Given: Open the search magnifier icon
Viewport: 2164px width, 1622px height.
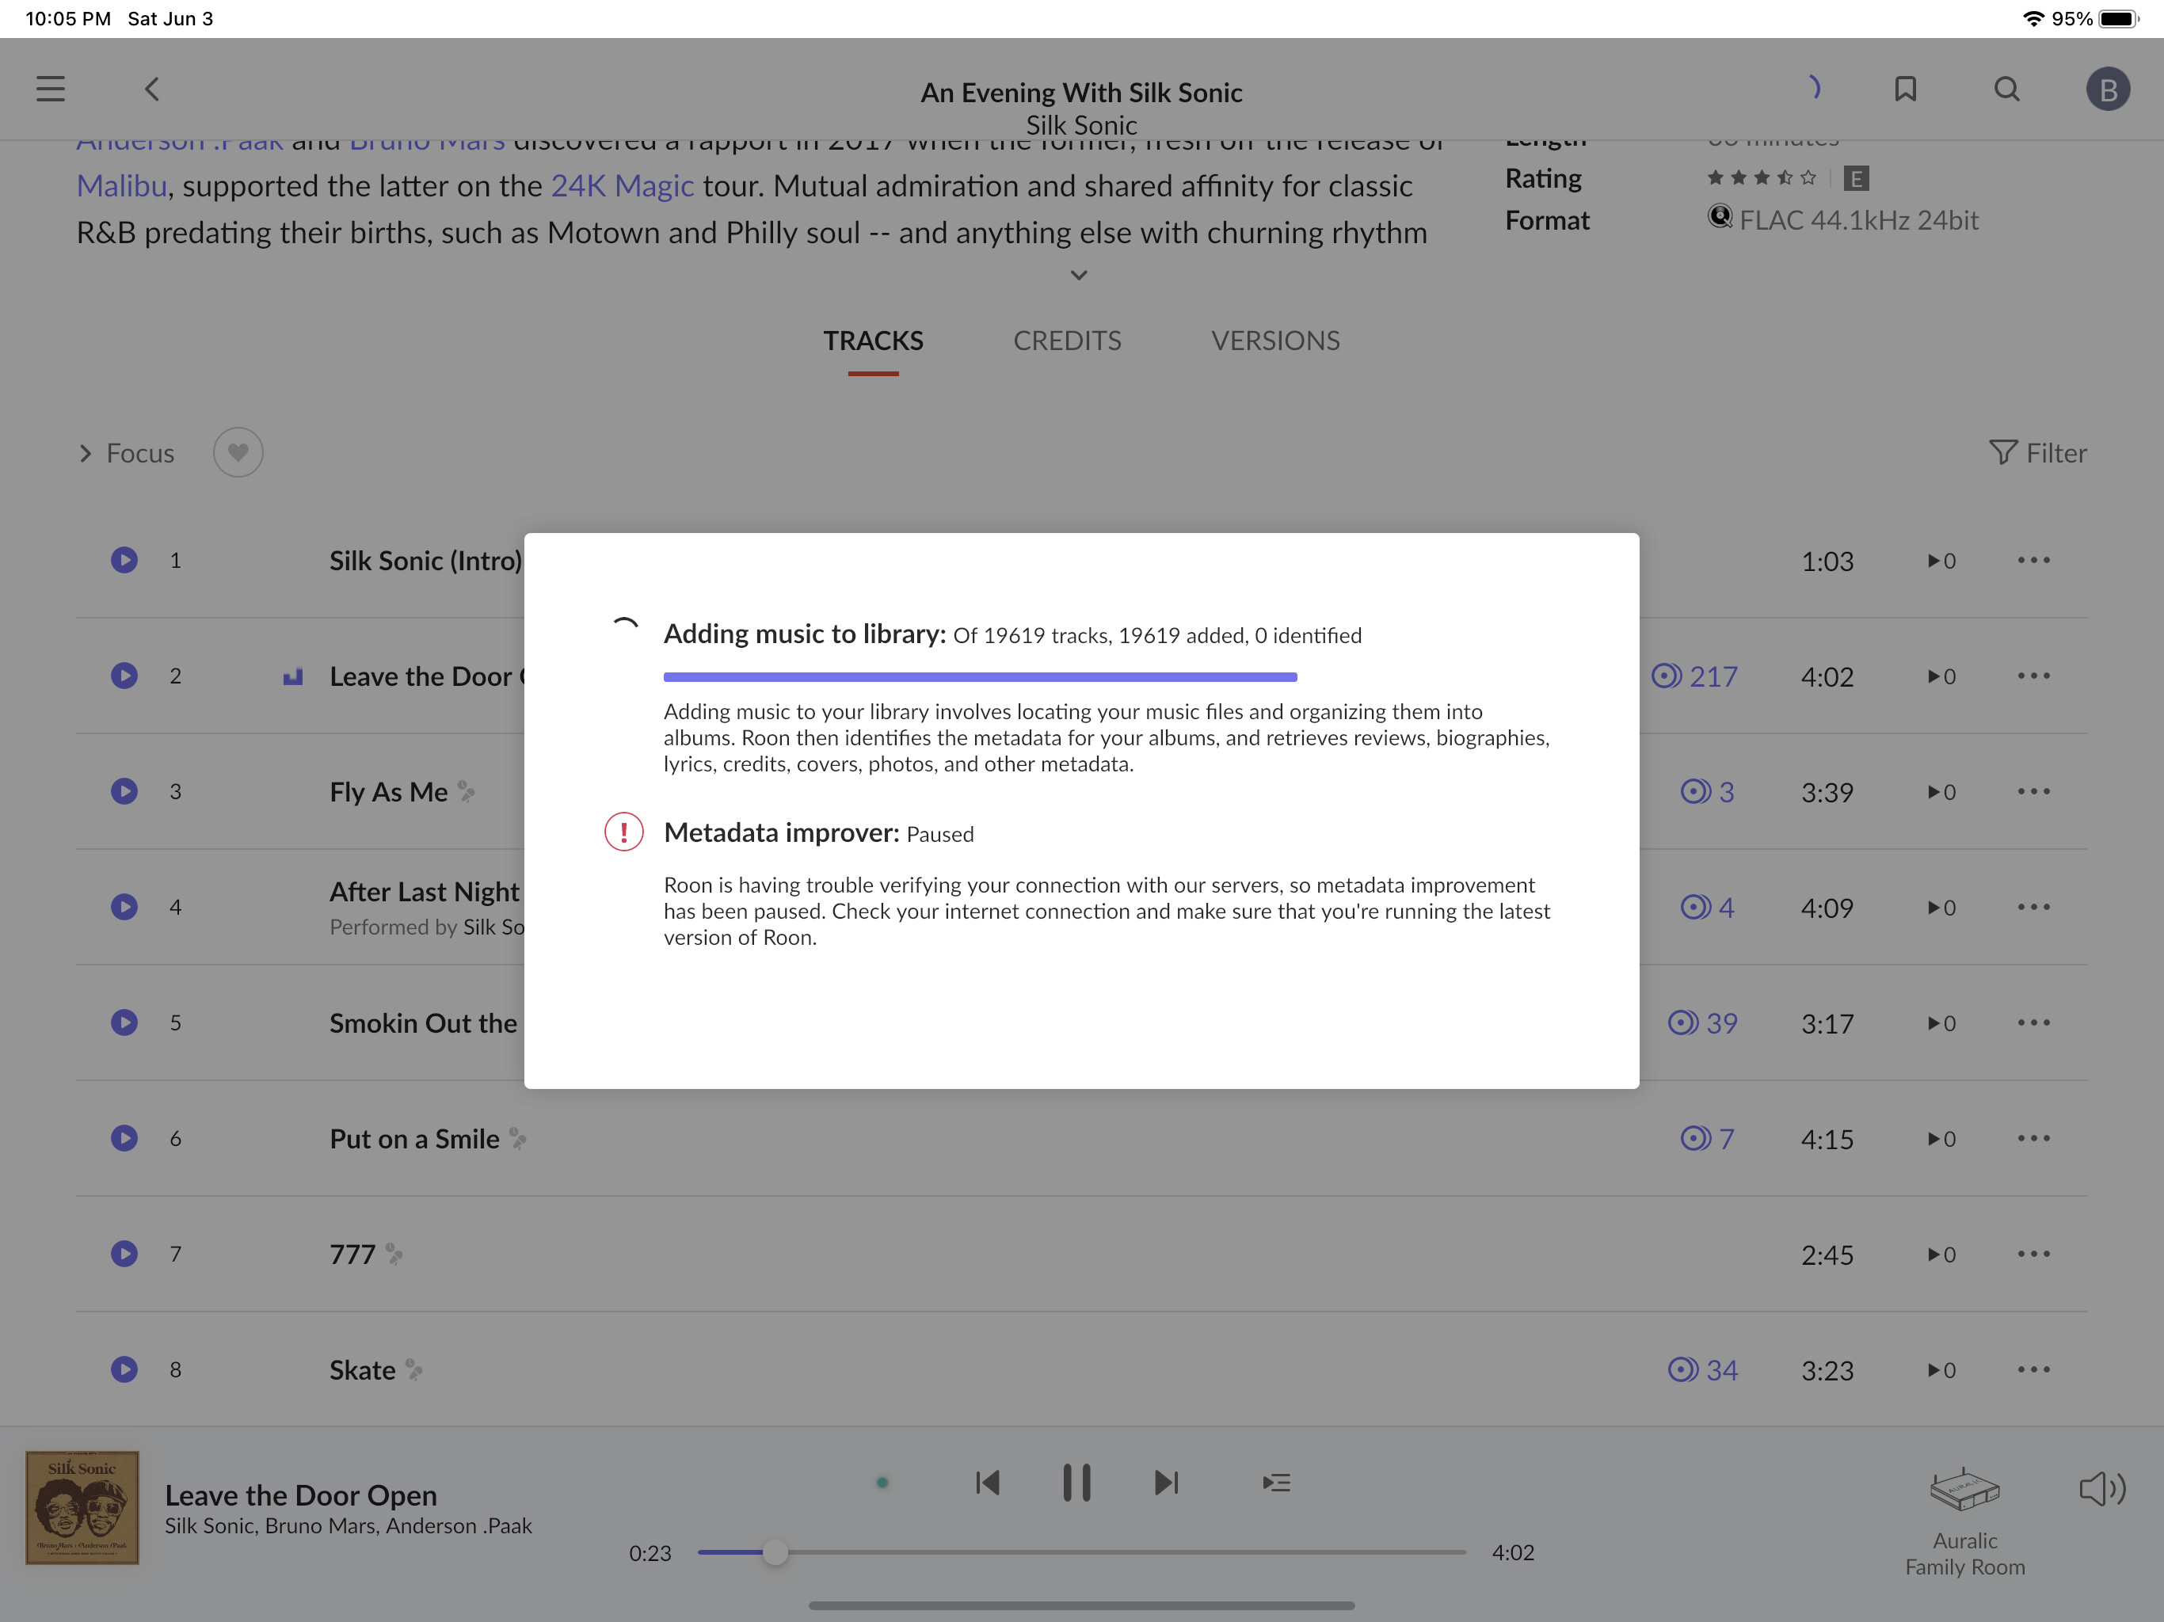Looking at the screenshot, I should [2006, 89].
